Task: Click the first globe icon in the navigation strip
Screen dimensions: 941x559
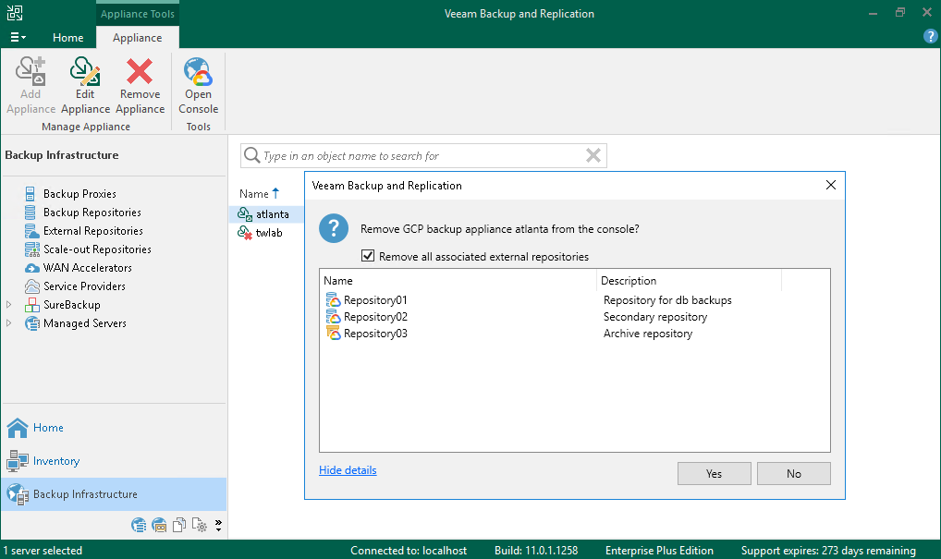Action: (x=139, y=526)
